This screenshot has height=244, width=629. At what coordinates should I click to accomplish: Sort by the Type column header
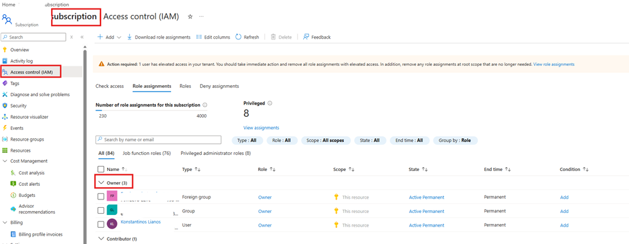191,169
